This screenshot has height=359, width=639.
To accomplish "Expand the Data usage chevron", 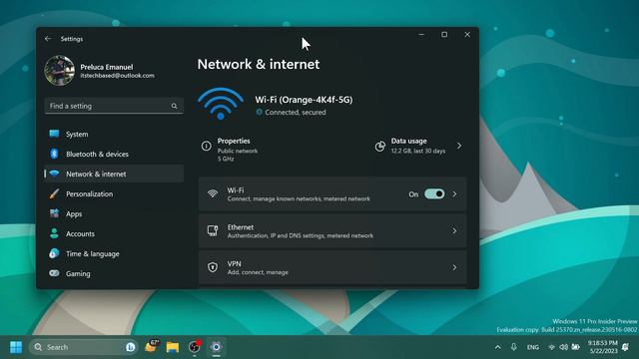I will (459, 146).
